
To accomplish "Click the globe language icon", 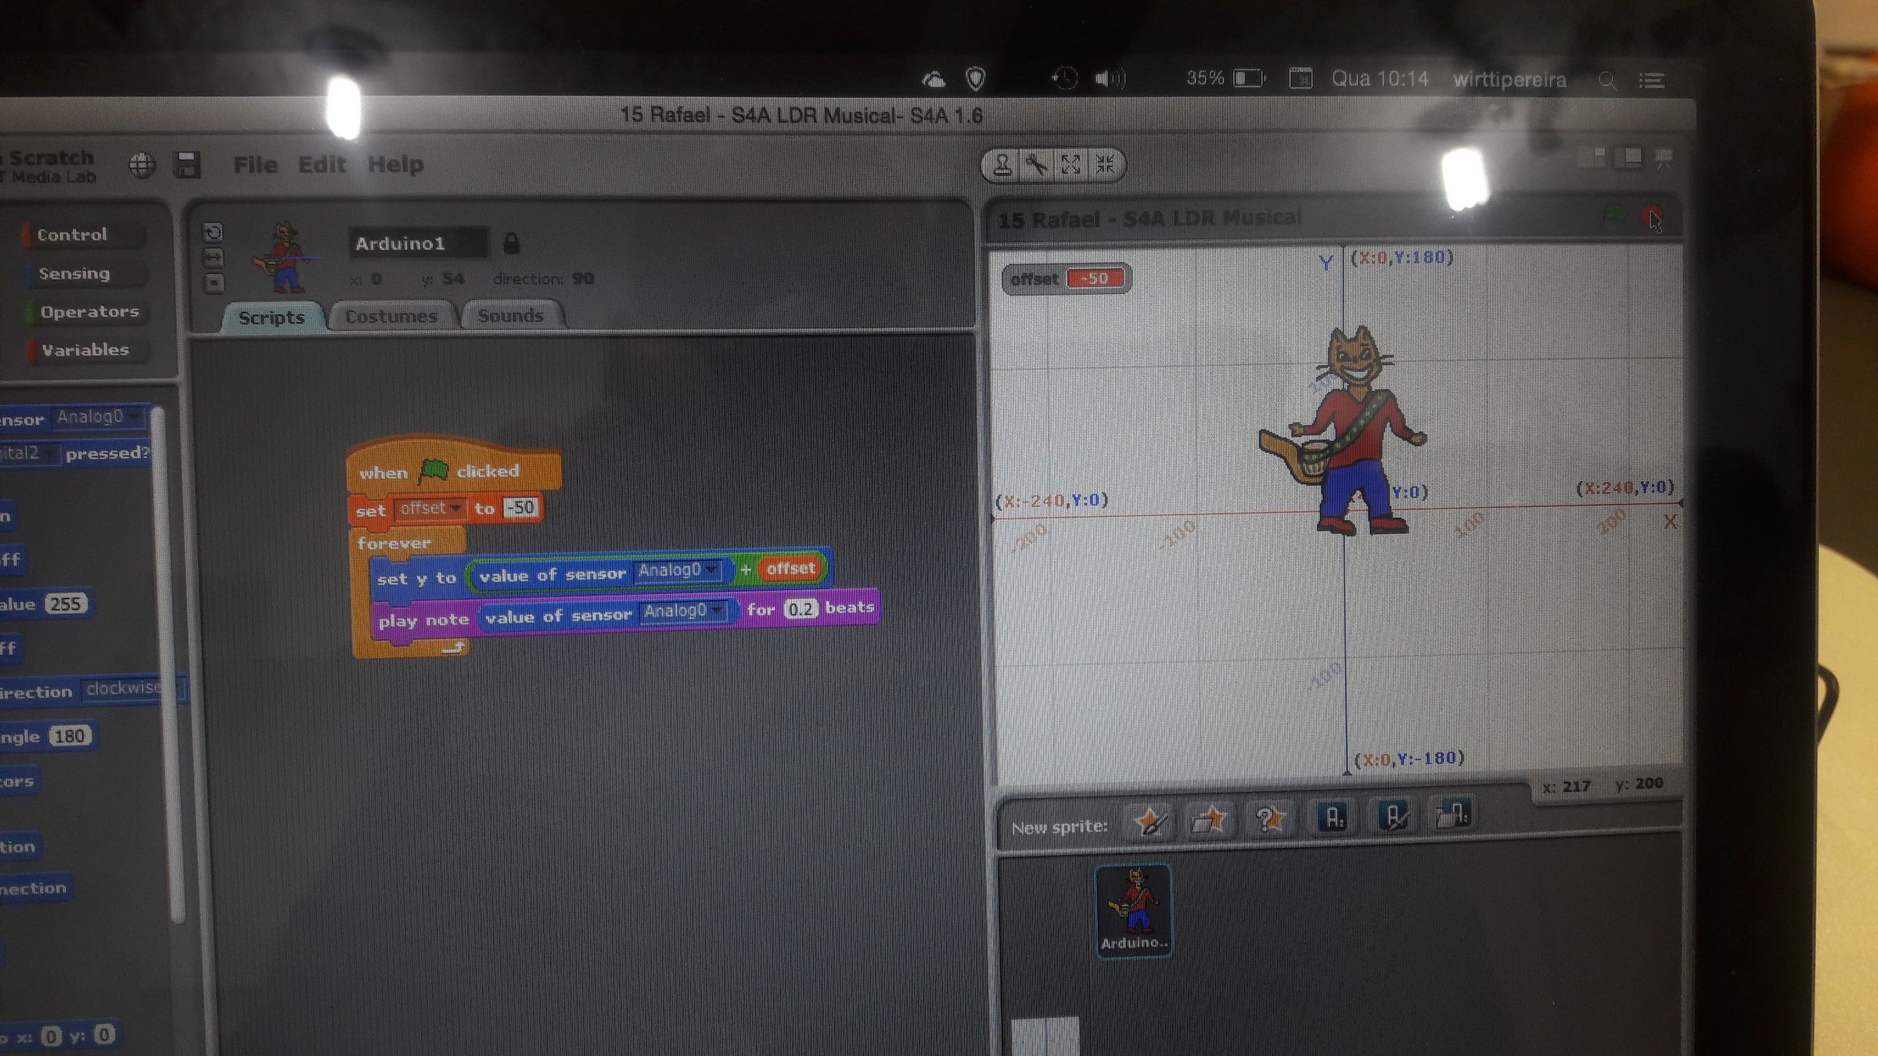I will (x=142, y=165).
